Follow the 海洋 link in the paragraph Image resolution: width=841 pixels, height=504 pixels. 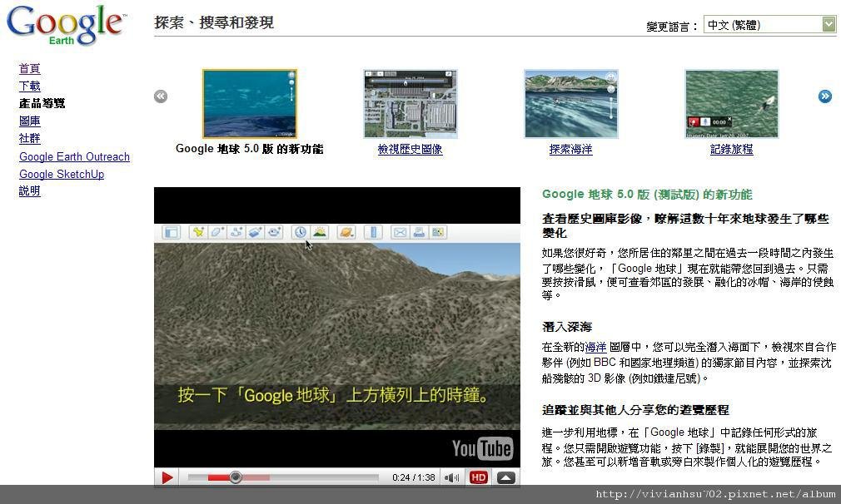[x=595, y=347]
